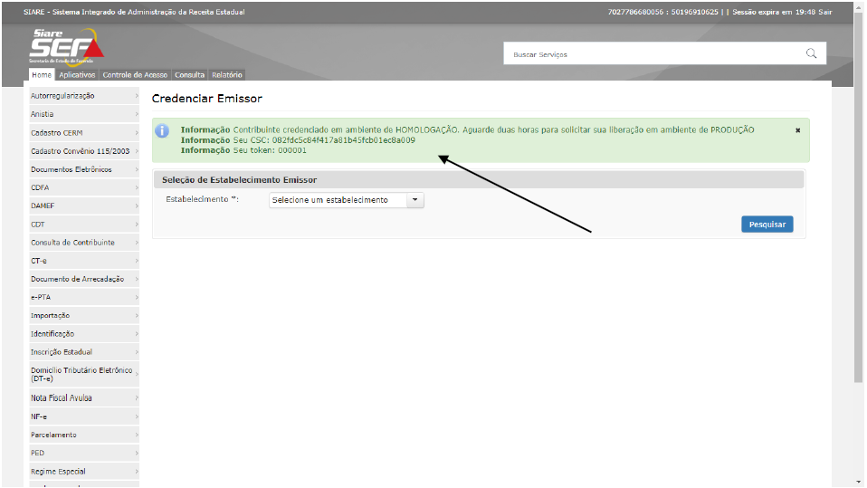Image resolution: width=867 pixels, height=488 pixels.
Task: Select the Consulta tab
Action: pyautogui.click(x=190, y=75)
